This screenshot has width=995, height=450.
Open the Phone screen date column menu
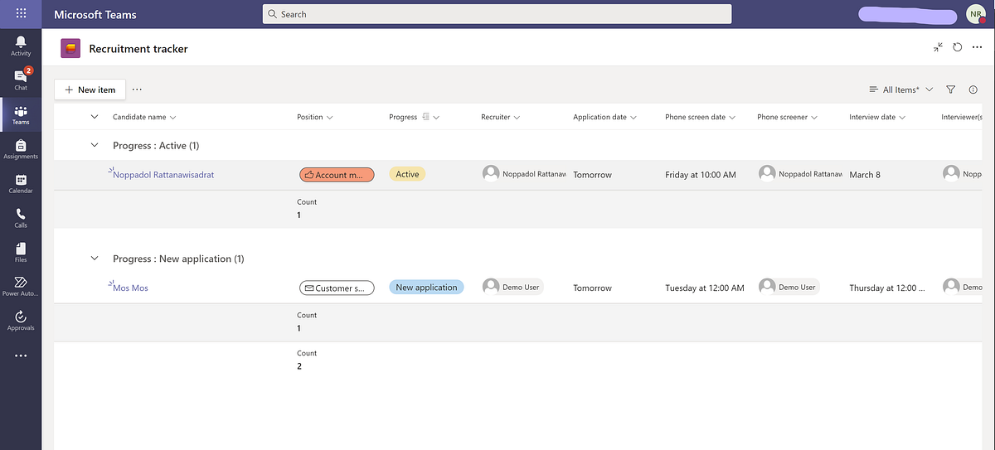(x=701, y=117)
